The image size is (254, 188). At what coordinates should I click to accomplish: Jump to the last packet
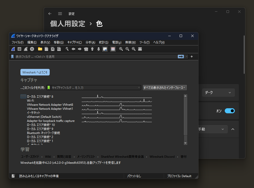point(98,49)
